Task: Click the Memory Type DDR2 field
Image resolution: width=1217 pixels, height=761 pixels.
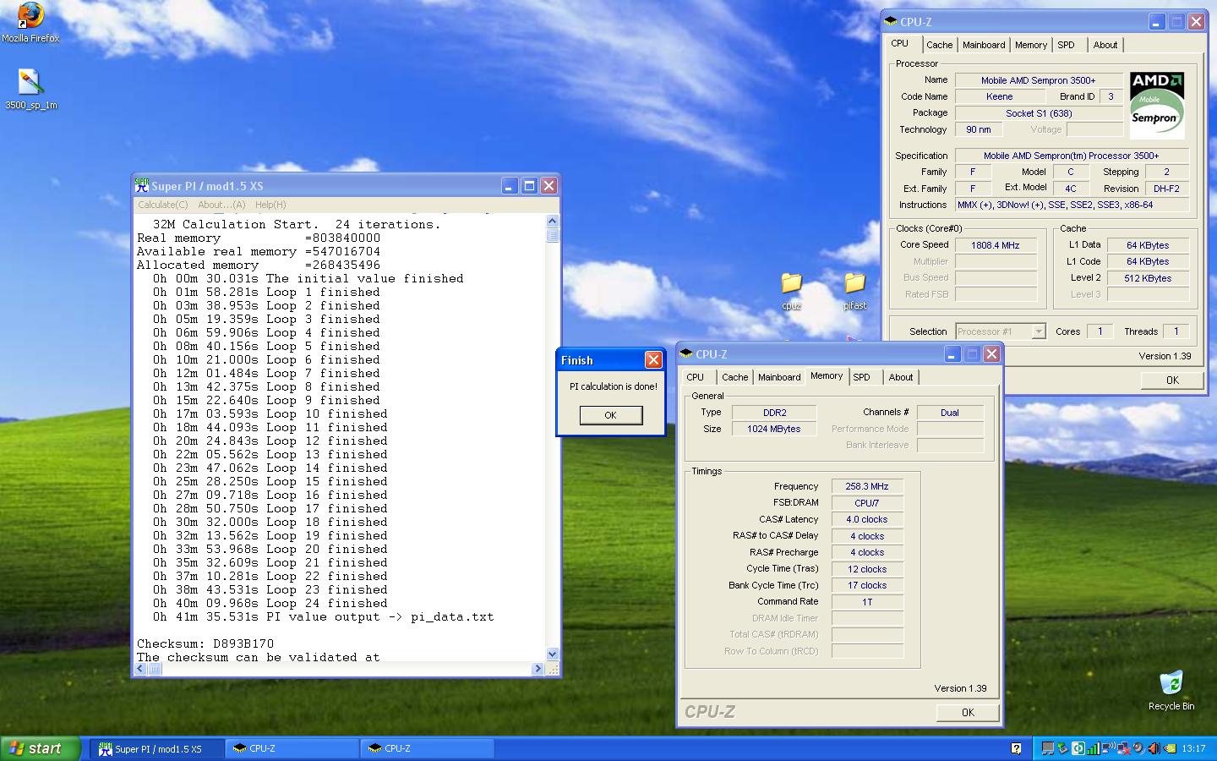Action: (x=774, y=413)
